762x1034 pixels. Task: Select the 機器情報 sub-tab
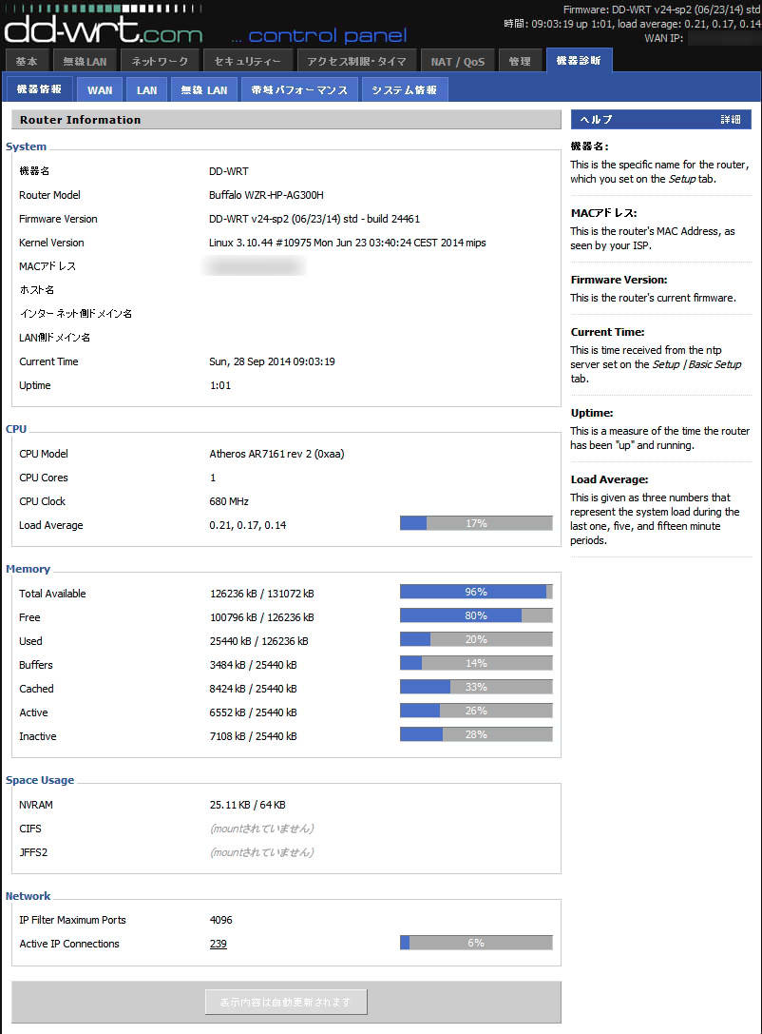point(39,89)
